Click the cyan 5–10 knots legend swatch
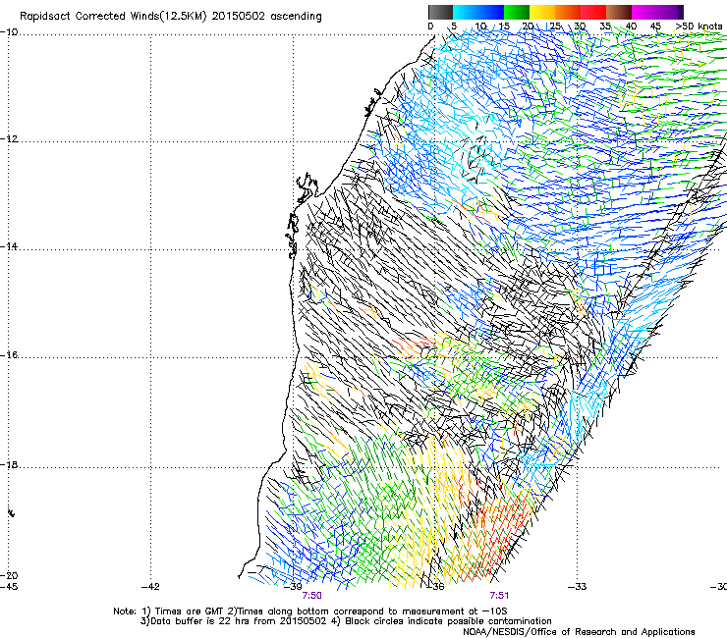727x638 pixels. click(x=466, y=12)
